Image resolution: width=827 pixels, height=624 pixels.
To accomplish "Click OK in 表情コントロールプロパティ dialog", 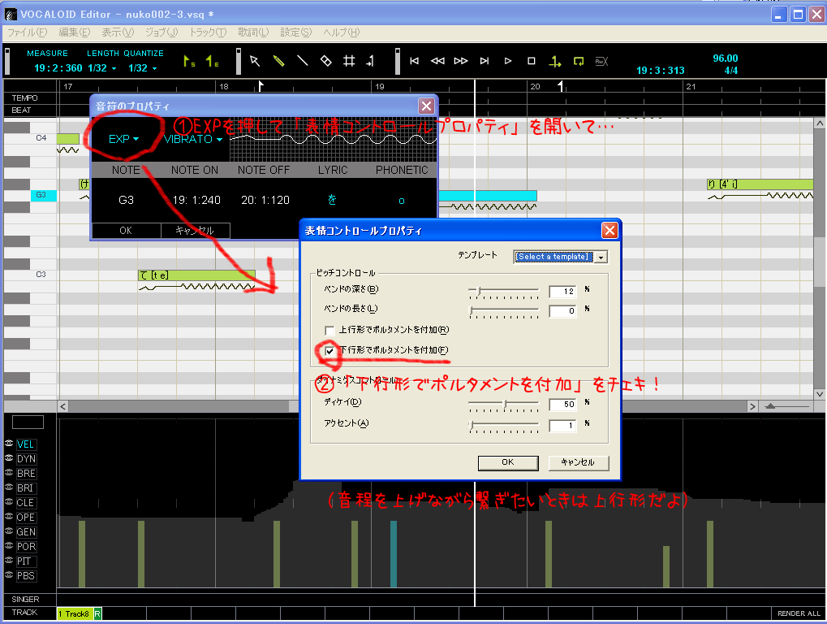I will click(x=508, y=462).
